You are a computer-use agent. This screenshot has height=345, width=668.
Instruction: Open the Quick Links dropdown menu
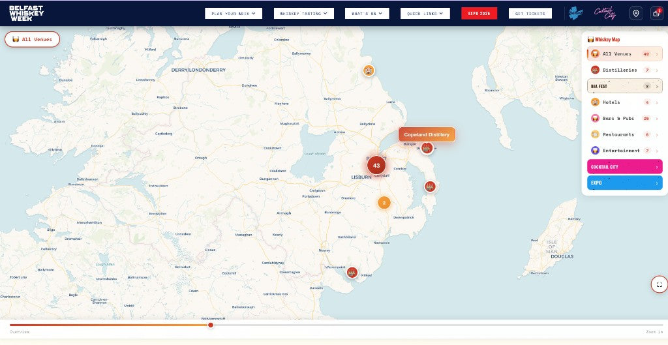pos(425,13)
